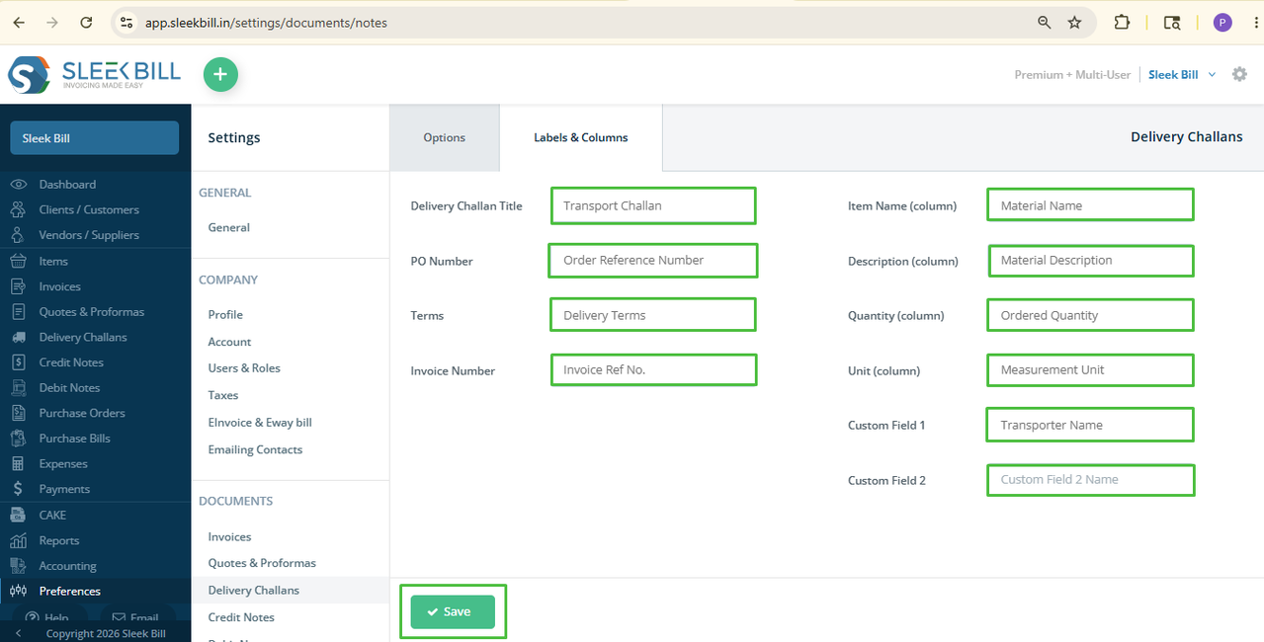
Task: Open Credit Notes document settings
Action: point(241,617)
